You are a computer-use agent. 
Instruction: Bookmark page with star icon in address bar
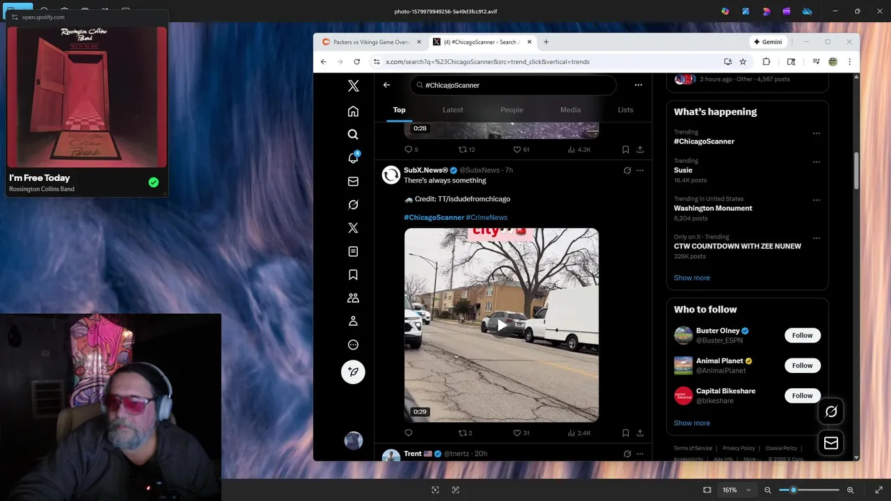(x=743, y=62)
